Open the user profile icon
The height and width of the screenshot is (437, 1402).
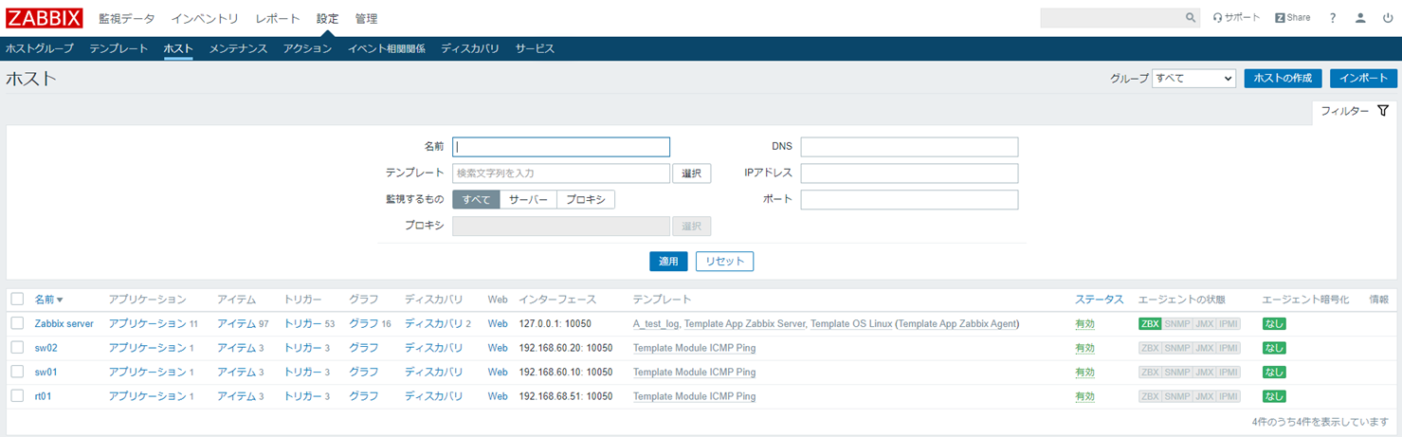pyautogui.click(x=1360, y=18)
